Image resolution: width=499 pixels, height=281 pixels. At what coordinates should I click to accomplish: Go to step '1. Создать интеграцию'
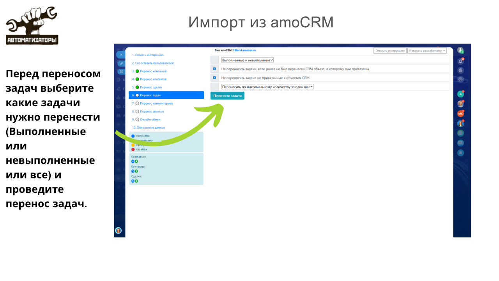coord(147,55)
